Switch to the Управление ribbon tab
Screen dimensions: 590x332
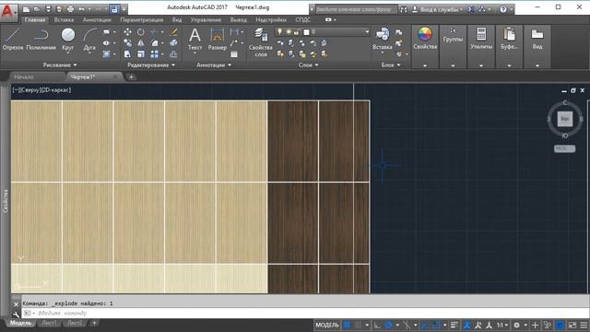[206, 19]
